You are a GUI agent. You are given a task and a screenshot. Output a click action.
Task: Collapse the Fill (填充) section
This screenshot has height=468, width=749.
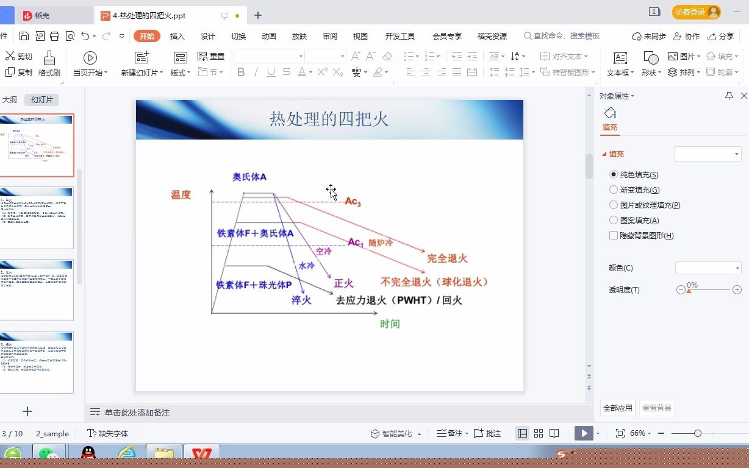coord(604,154)
